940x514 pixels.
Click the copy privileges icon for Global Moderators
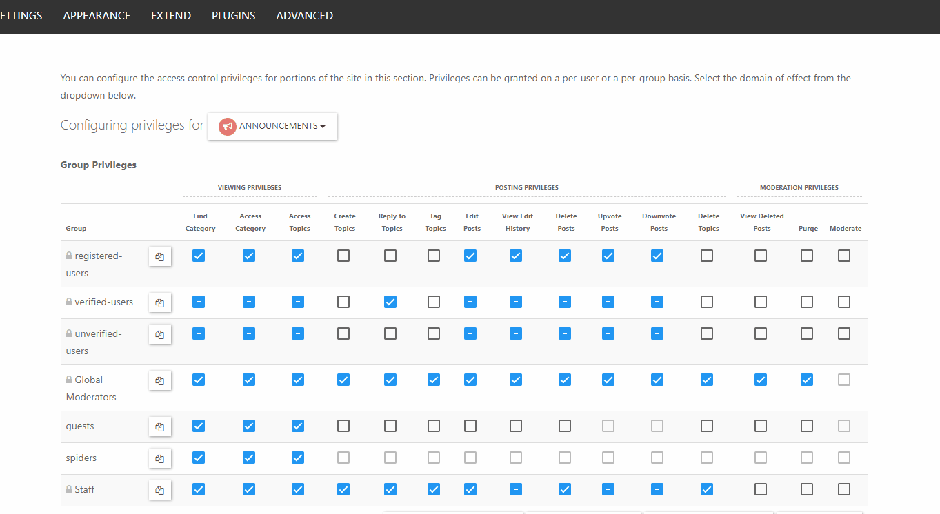click(x=159, y=380)
